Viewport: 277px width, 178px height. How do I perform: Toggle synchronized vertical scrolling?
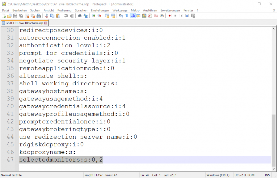pyautogui.click(x=107, y=16)
